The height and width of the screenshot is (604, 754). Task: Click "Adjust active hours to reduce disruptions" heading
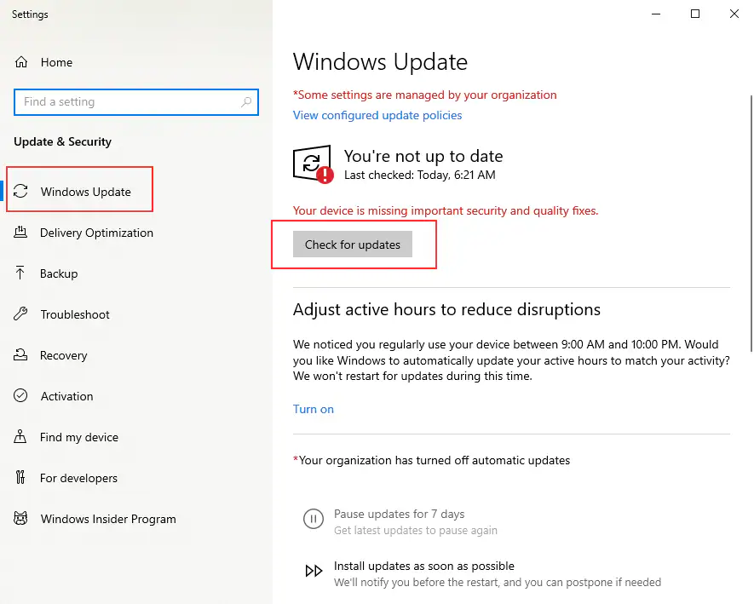[x=446, y=309]
